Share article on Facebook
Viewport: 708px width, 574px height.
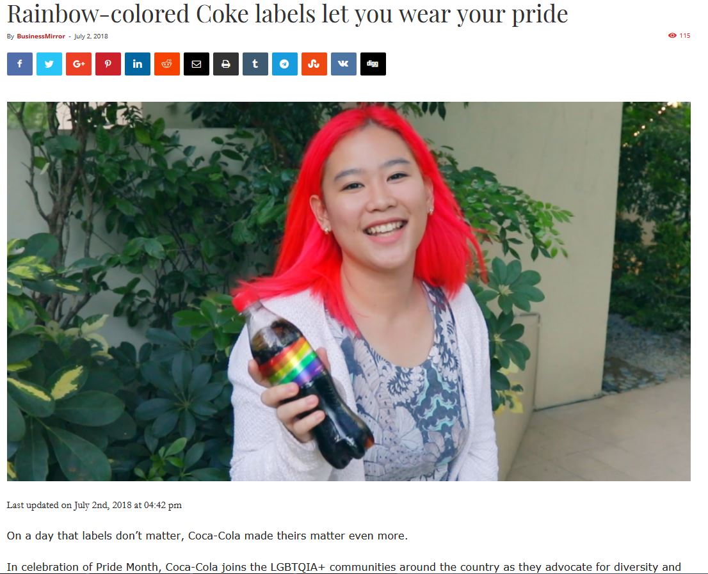pos(20,63)
